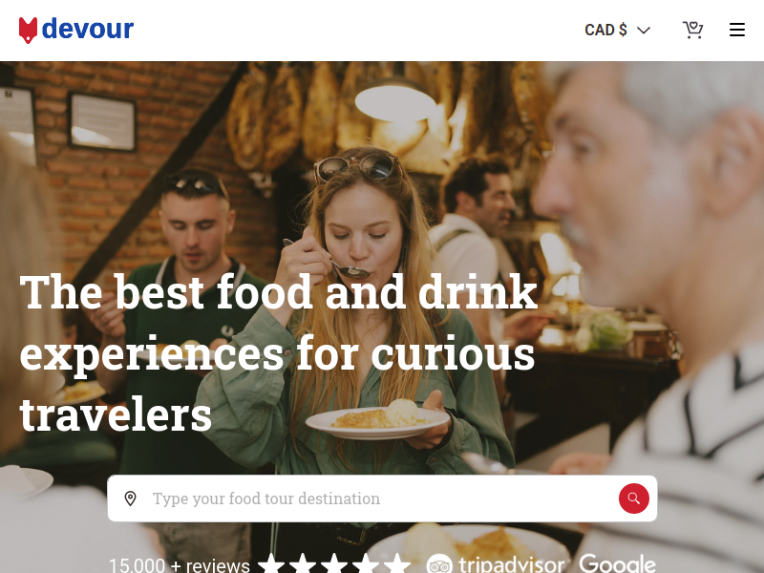
Task: Click the second white rating star
Action: click(x=303, y=564)
